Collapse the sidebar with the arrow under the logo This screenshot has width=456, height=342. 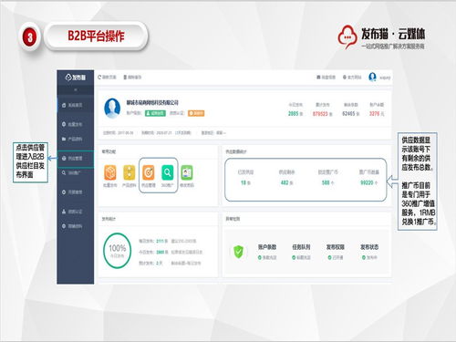[76, 89]
